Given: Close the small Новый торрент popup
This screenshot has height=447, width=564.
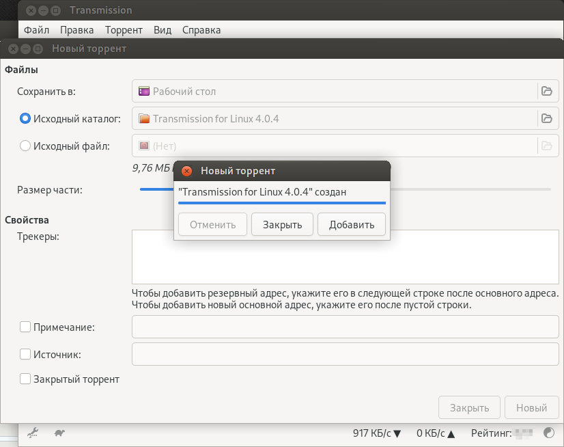Looking at the screenshot, I should (x=186, y=171).
